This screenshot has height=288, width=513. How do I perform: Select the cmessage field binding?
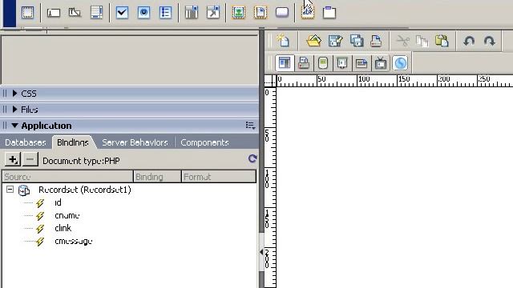73,241
